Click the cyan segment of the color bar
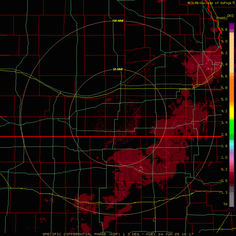This screenshot has width=236, height=236. [232, 144]
